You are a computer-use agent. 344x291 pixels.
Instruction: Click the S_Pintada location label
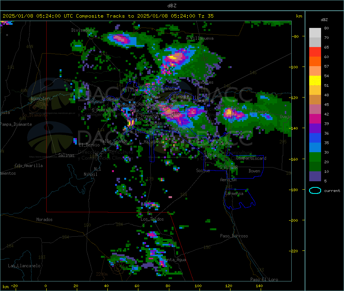click(102, 111)
